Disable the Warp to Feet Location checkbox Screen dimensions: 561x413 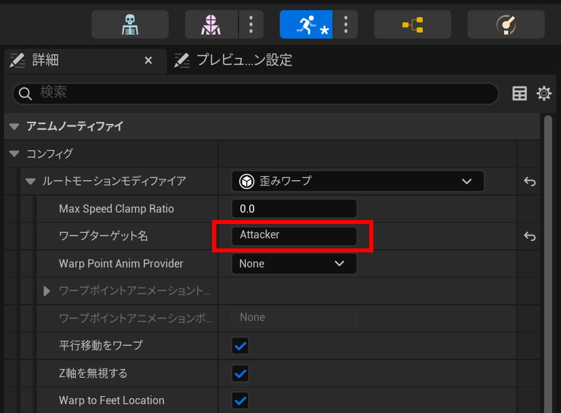[x=241, y=400]
